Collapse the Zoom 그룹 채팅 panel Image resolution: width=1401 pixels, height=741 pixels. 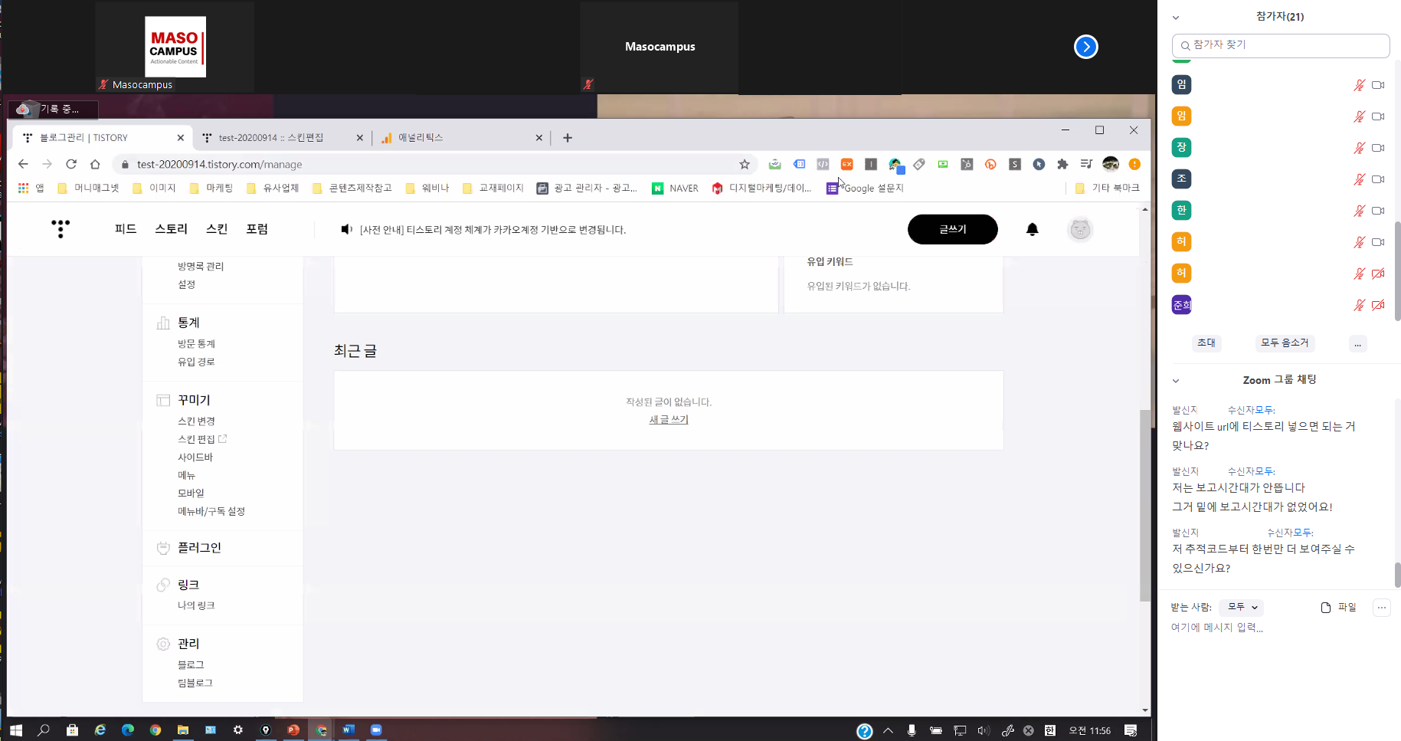[x=1176, y=381]
